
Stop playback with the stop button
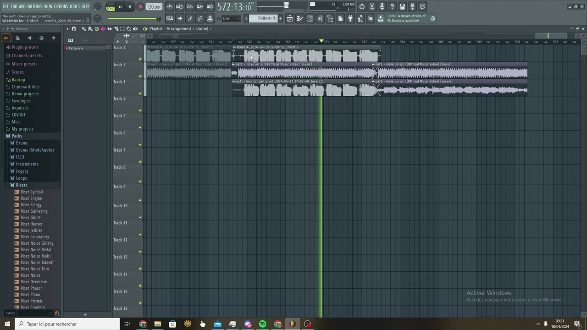click(x=130, y=7)
